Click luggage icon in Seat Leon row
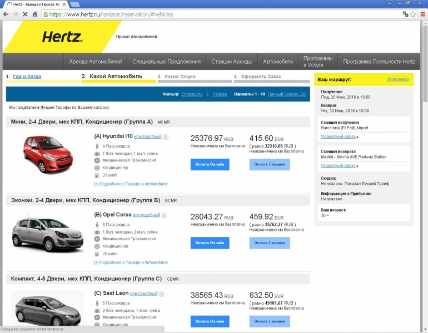The width and height of the screenshot is (428, 333). click(97, 311)
